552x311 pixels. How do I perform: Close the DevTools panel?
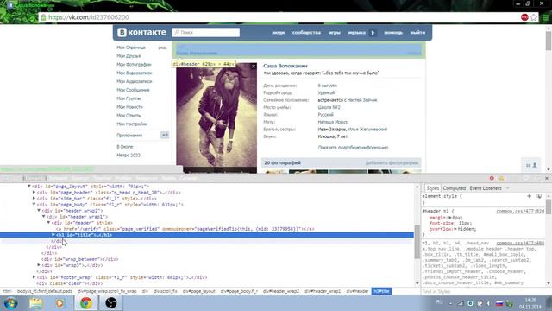tap(547, 178)
